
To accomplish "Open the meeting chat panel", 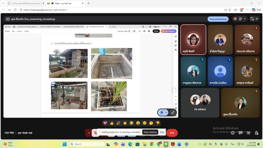I will 241,133.
